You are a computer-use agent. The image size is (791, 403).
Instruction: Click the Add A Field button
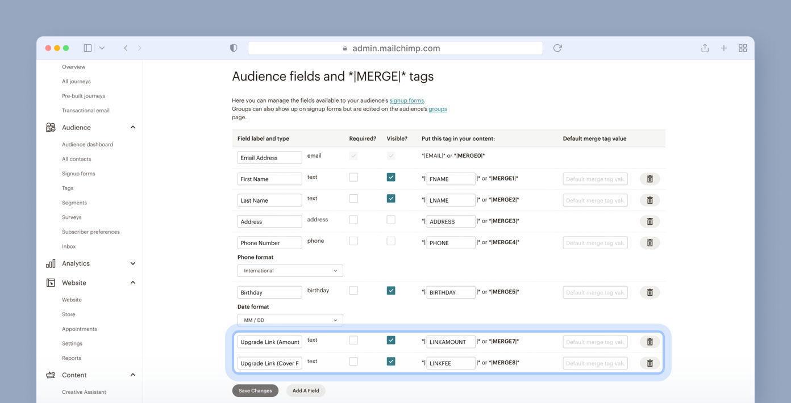[x=306, y=391]
